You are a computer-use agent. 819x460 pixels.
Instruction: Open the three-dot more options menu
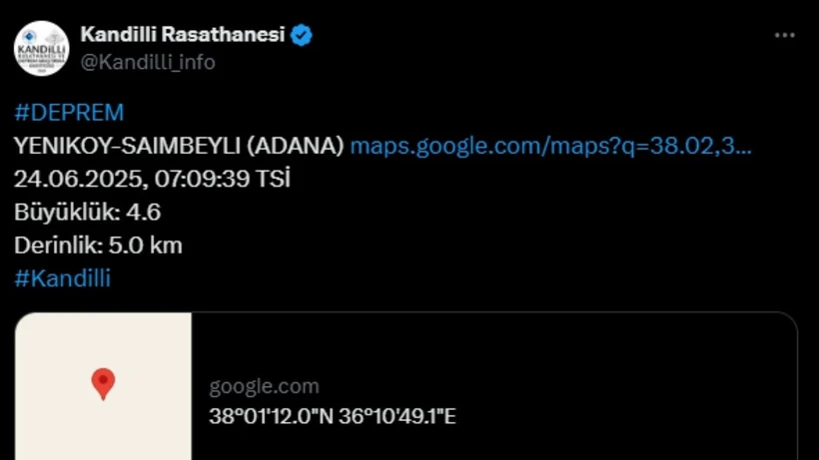pos(785,35)
